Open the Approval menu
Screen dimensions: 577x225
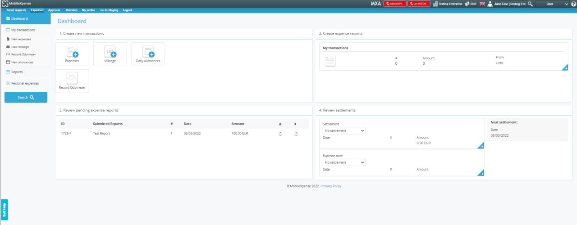54,10
